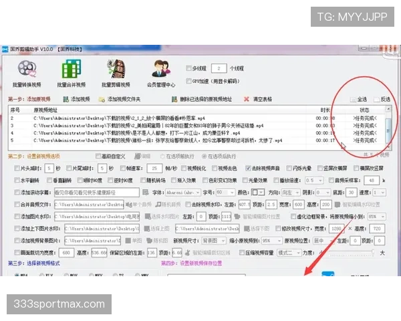Select the 在选项后执行 radio button
The width and height of the screenshot is (401, 321).
[x=204, y=156]
